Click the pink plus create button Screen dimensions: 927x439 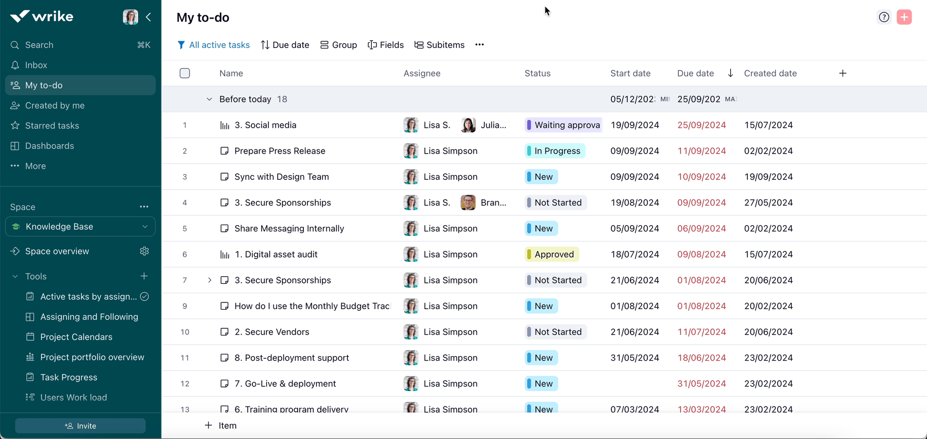(904, 17)
